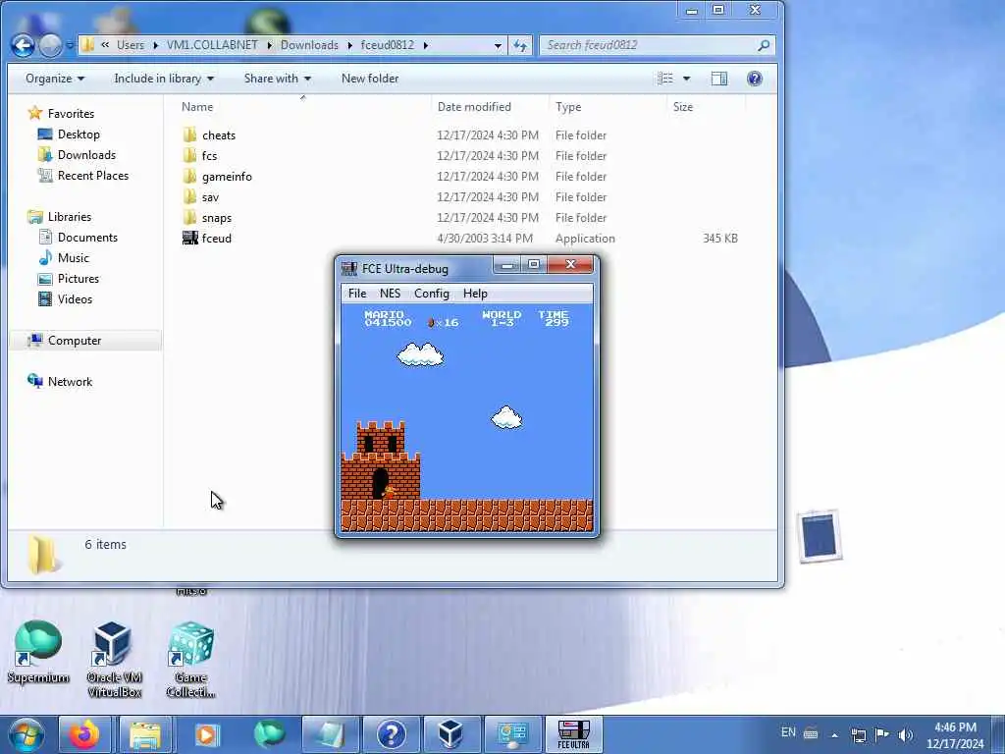The width and height of the screenshot is (1005, 754).
Task: Open the Help menu in FCE Ultra
Action: [x=475, y=293]
